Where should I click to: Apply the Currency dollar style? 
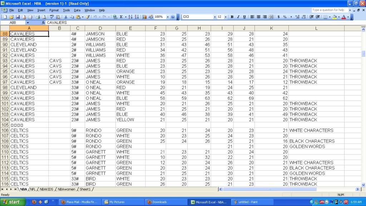278,17
